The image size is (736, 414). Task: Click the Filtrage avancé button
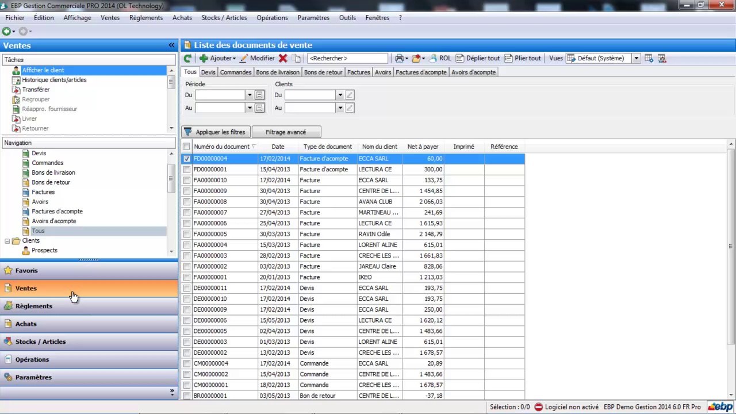tap(286, 132)
